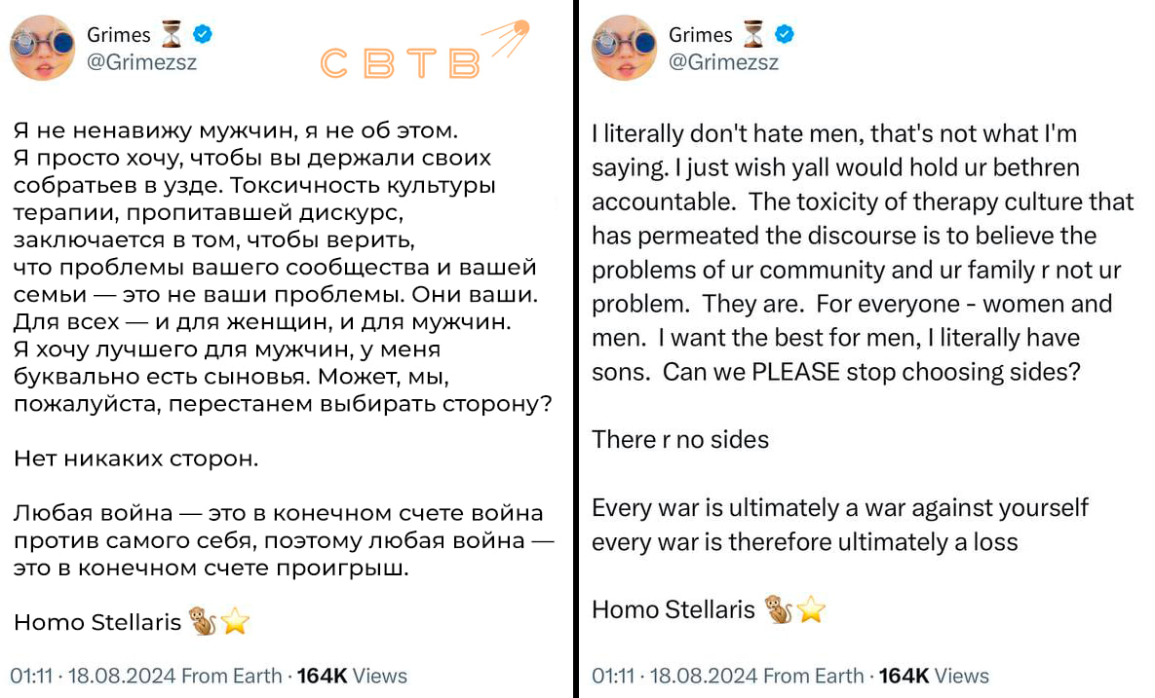
Task: Click the monkey emoji in English tweet
Action: (778, 609)
